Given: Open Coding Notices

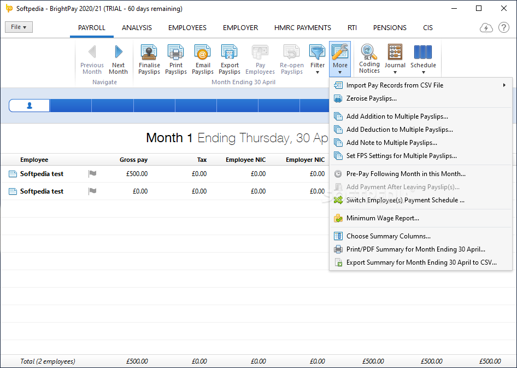Looking at the screenshot, I should click(369, 59).
